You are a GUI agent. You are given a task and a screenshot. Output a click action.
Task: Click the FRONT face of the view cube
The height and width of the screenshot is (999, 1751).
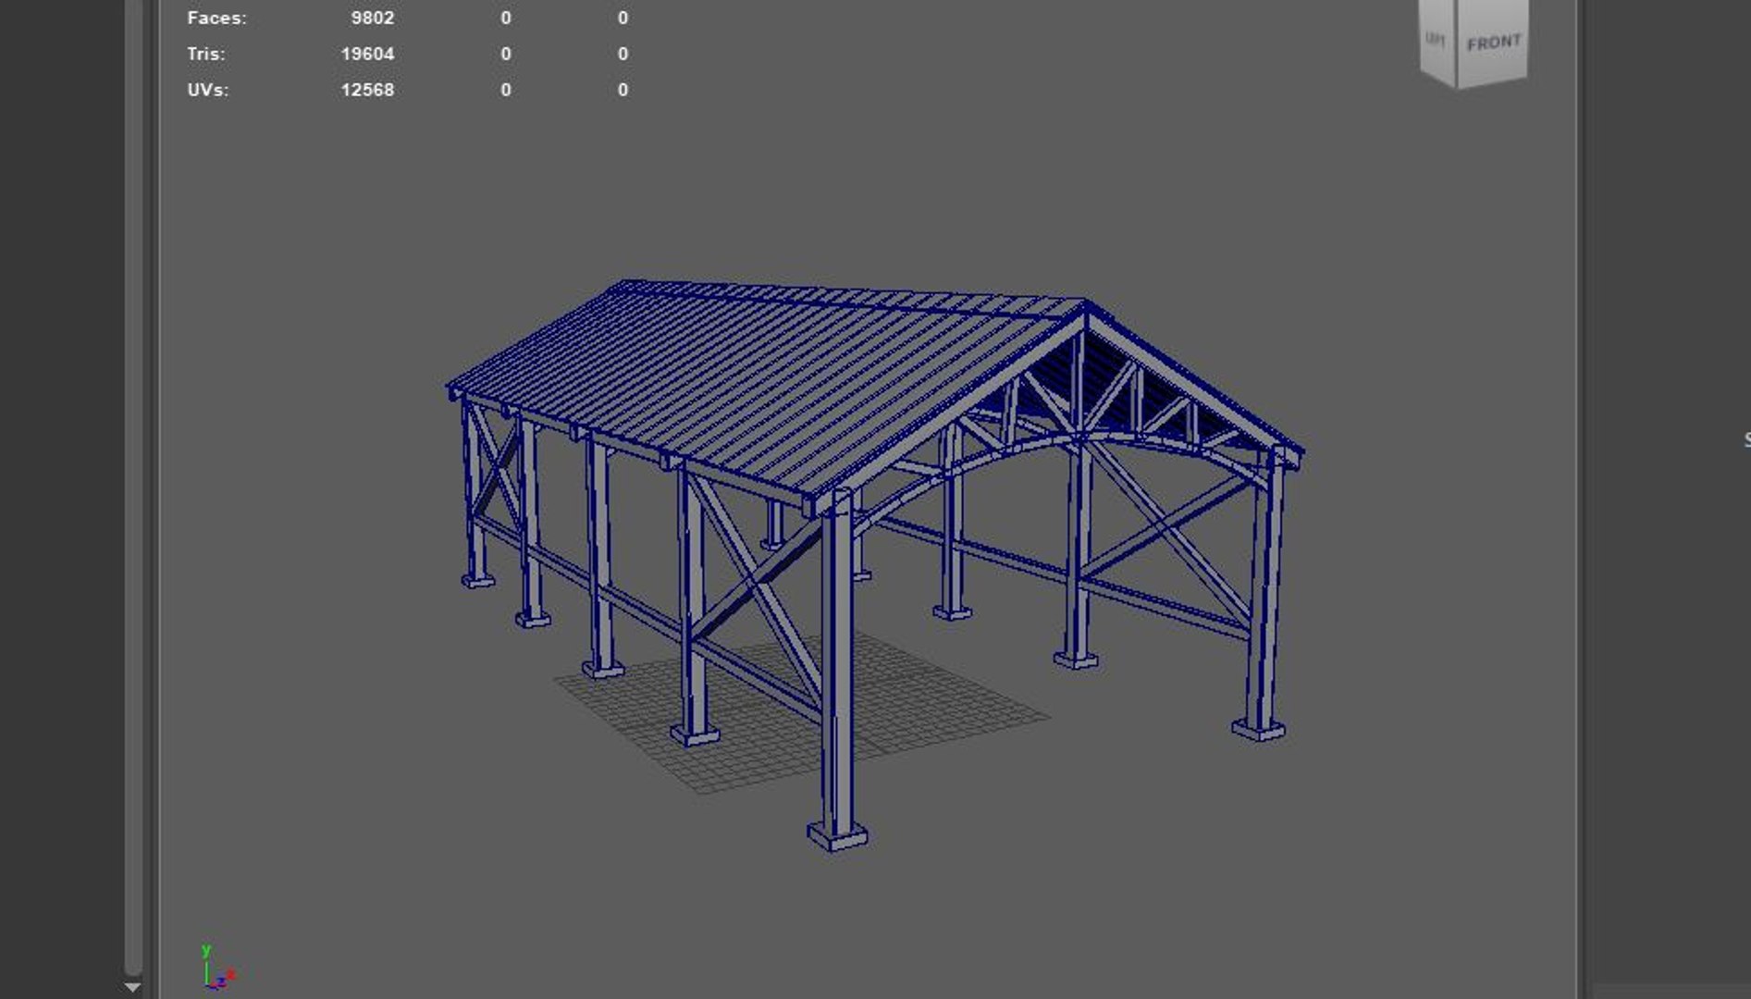click(1492, 42)
